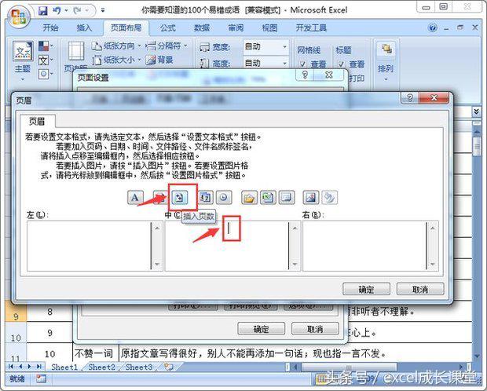Click the help button of the 页眉 dialog
The width and height of the screenshot is (487, 391).
tap(410, 98)
